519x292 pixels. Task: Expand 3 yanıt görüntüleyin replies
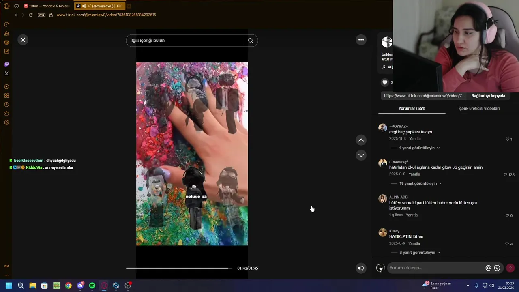point(420,253)
